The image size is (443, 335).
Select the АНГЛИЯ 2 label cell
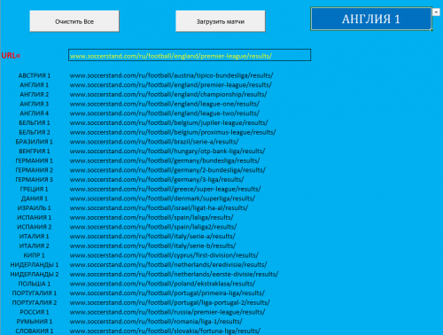(35, 95)
